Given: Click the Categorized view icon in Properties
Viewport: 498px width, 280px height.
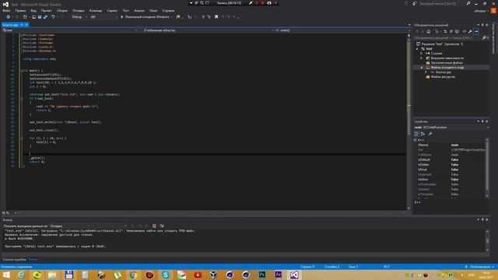Looking at the screenshot, I should click(x=416, y=134).
